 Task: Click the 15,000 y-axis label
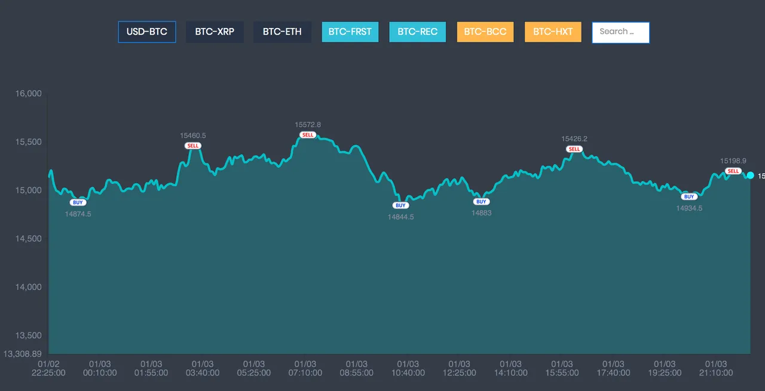(28, 190)
